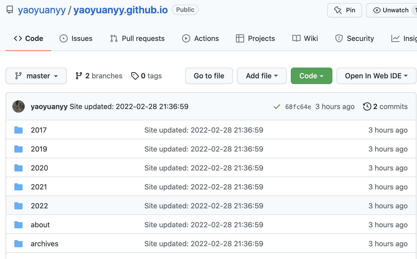The width and height of the screenshot is (417, 259).
Task: Open the commit message in 2017 row
Action: pyautogui.click(x=204, y=130)
